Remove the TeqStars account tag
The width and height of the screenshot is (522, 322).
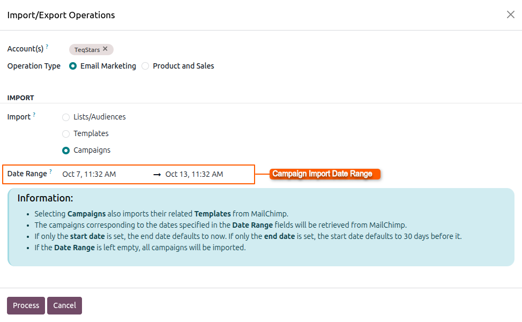pyautogui.click(x=105, y=49)
